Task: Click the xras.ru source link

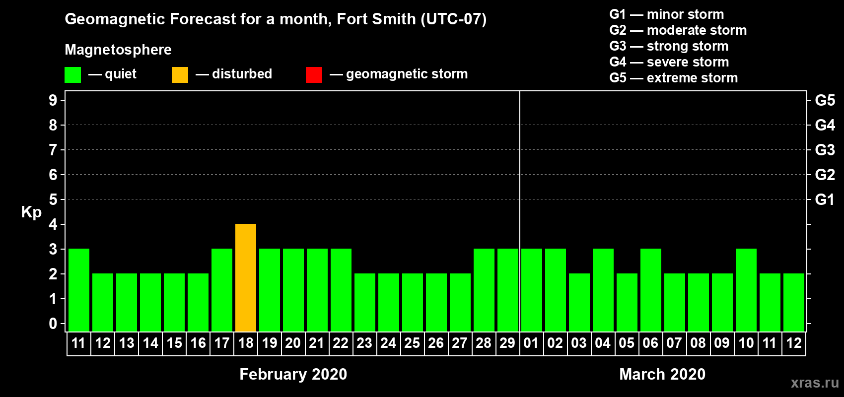Action: pos(815,383)
